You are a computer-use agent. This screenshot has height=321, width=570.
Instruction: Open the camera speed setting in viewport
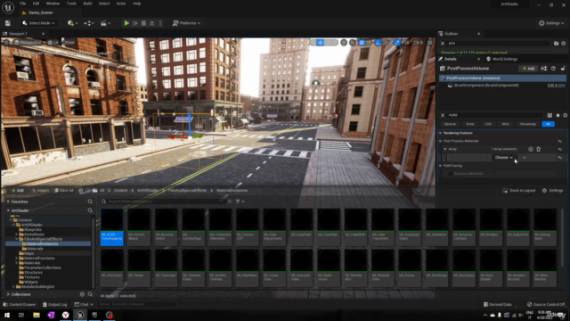pyautogui.click(x=418, y=43)
